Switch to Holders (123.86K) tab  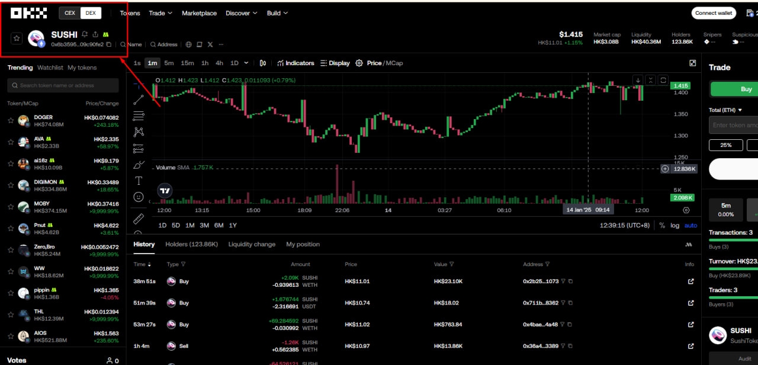191,244
